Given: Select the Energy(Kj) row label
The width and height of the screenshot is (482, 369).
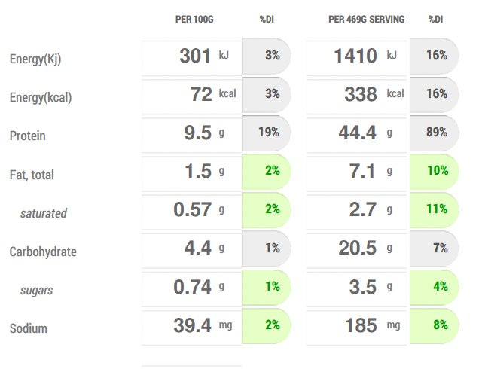Looking at the screenshot, I should [35, 59].
